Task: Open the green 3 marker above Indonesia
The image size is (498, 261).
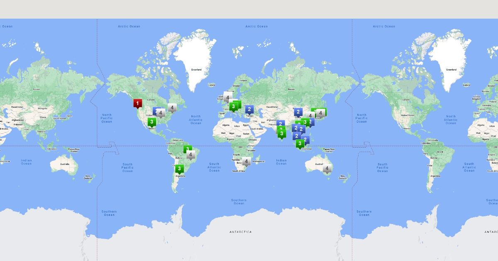Action: tap(300, 144)
